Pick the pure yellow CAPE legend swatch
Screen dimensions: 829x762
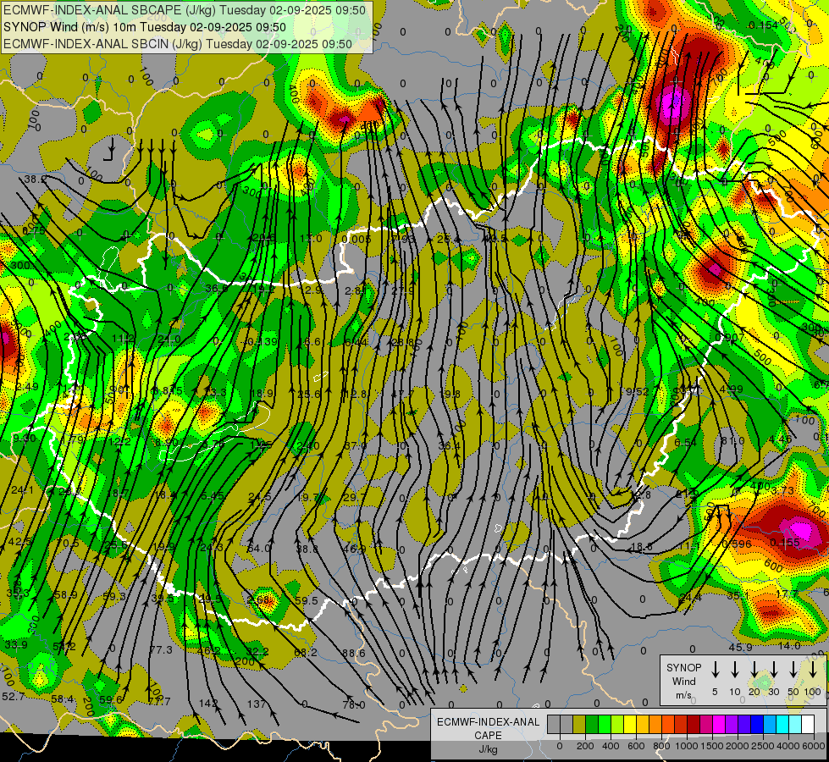pos(630,724)
